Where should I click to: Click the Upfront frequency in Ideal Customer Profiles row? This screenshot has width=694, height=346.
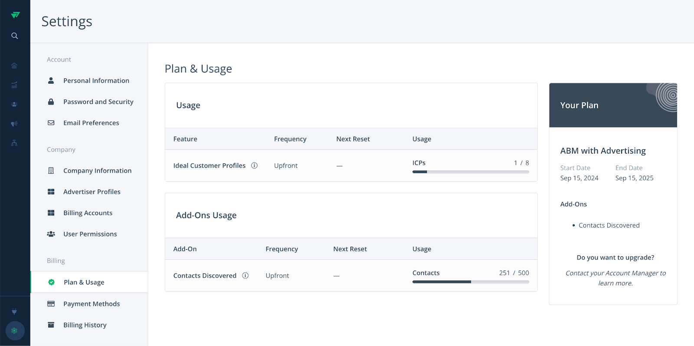(286, 165)
